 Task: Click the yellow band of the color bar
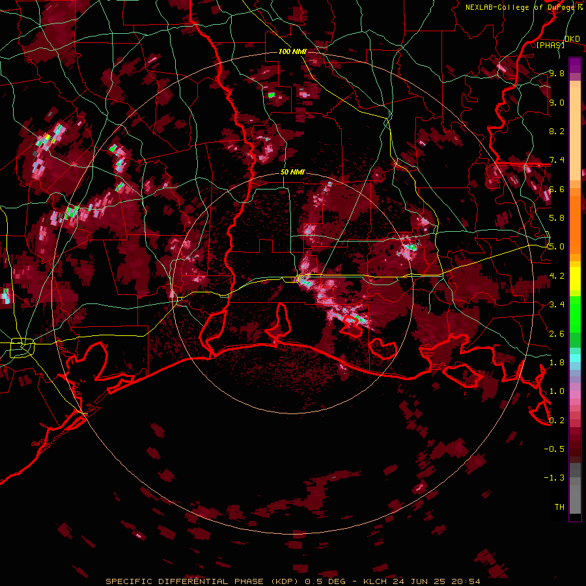point(575,279)
